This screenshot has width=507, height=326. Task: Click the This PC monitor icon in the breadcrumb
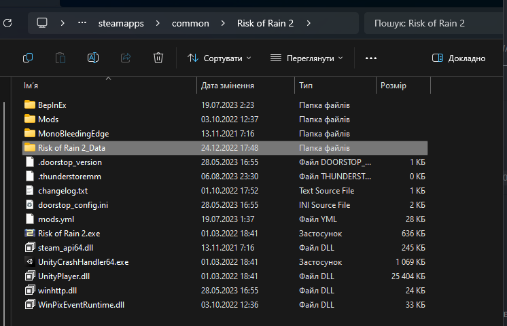click(x=42, y=23)
